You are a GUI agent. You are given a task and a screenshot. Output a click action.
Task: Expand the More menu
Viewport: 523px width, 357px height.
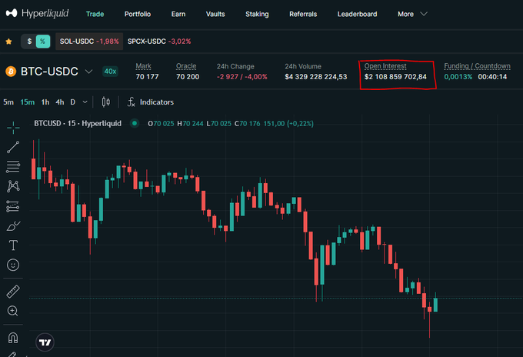coord(412,14)
